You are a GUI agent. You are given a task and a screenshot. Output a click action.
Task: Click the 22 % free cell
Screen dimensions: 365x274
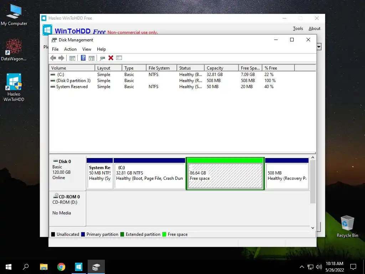click(269, 75)
